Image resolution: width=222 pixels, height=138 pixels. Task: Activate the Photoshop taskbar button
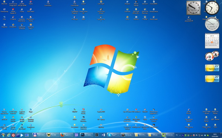(x=87, y=135)
